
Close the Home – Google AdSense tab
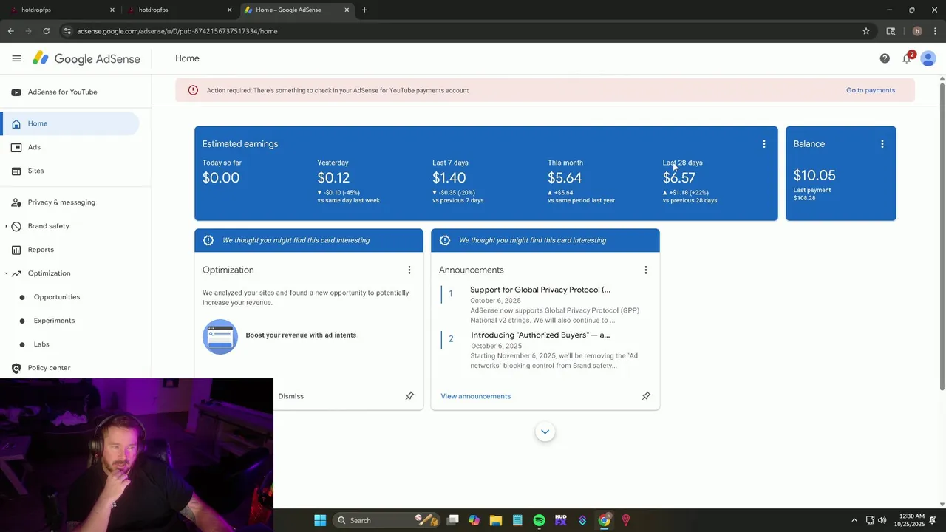pyautogui.click(x=347, y=10)
